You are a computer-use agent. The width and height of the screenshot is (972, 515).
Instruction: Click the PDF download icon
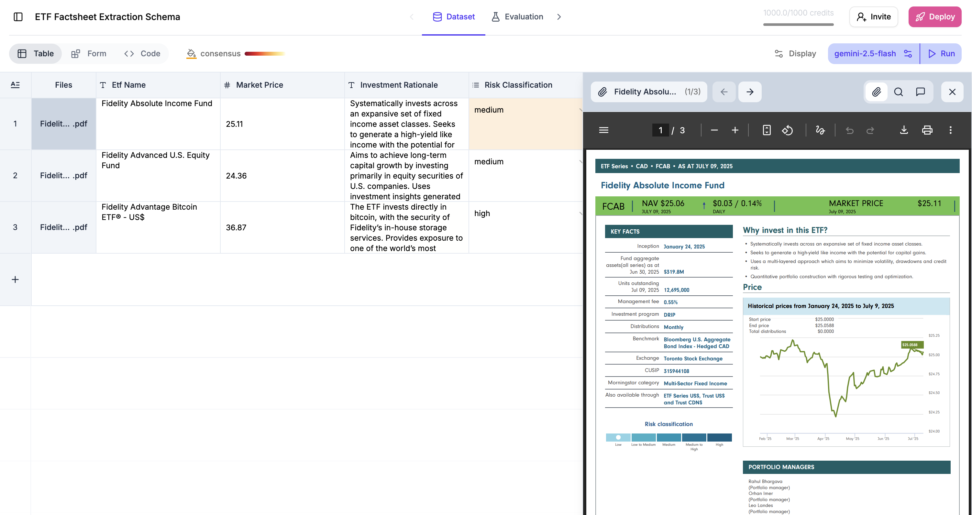(x=904, y=130)
